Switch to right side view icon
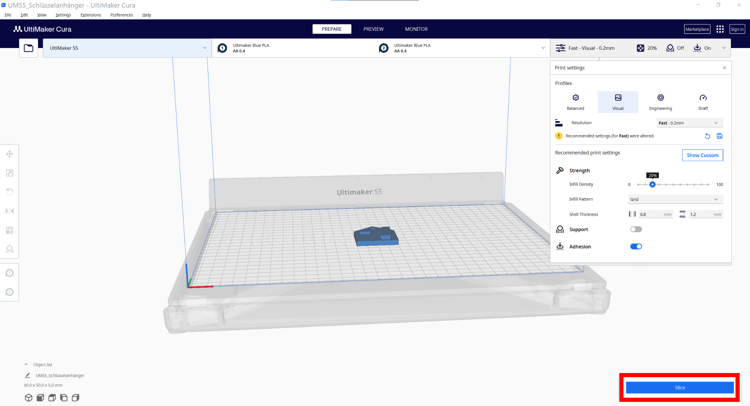Viewport: 750px width, 406px height. [x=75, y=398]
